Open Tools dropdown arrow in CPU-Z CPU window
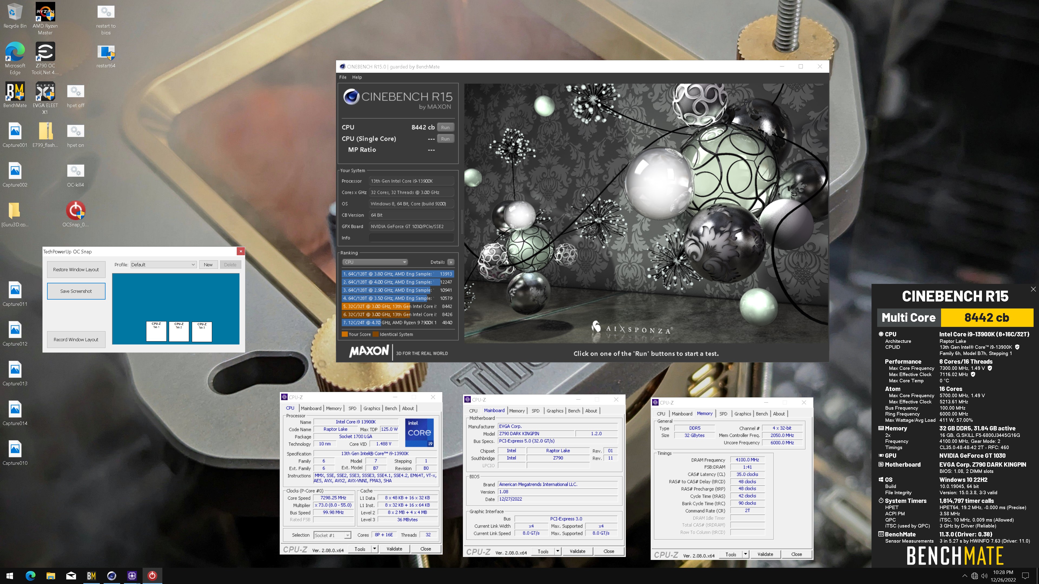This screenshot has height=584, width=1039. [x=374, y=549]
